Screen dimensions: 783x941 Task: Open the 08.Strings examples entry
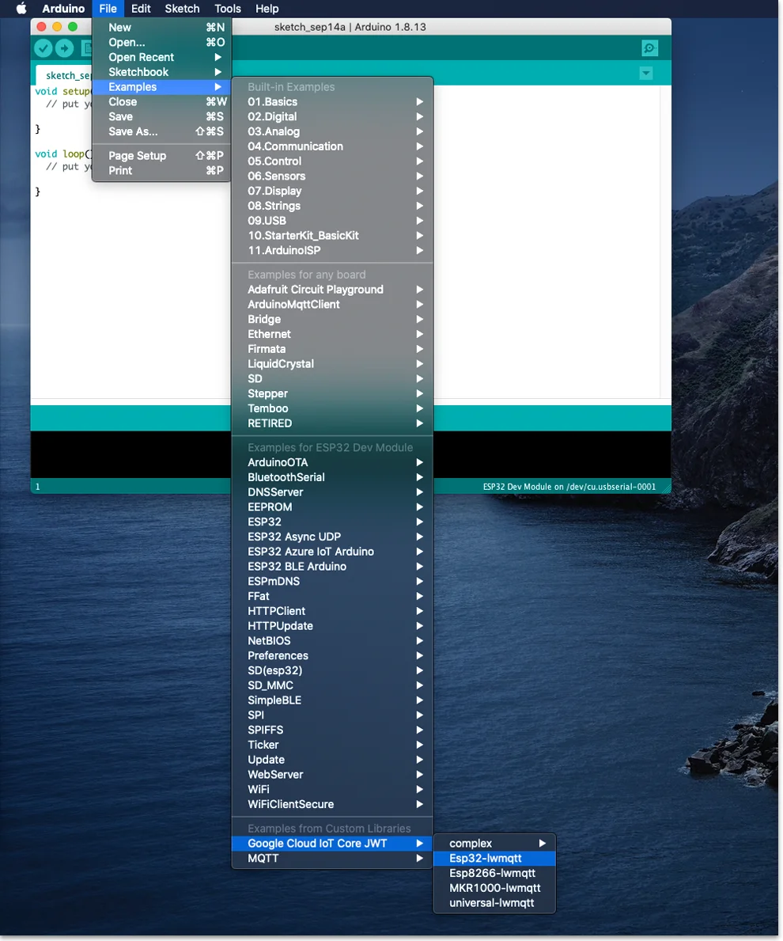[x=332, y=206]
